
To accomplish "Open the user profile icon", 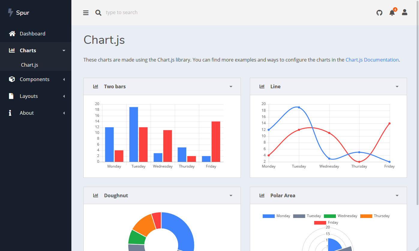I will click(x=405, y=12).
